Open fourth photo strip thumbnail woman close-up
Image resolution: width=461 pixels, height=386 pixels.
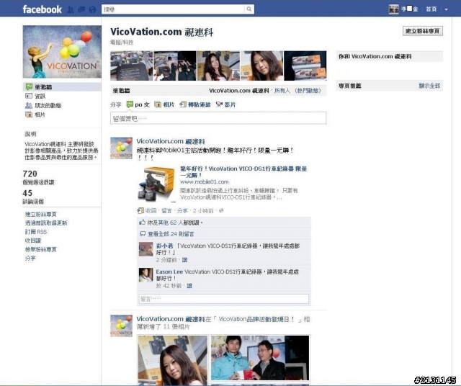coord(261,66)
